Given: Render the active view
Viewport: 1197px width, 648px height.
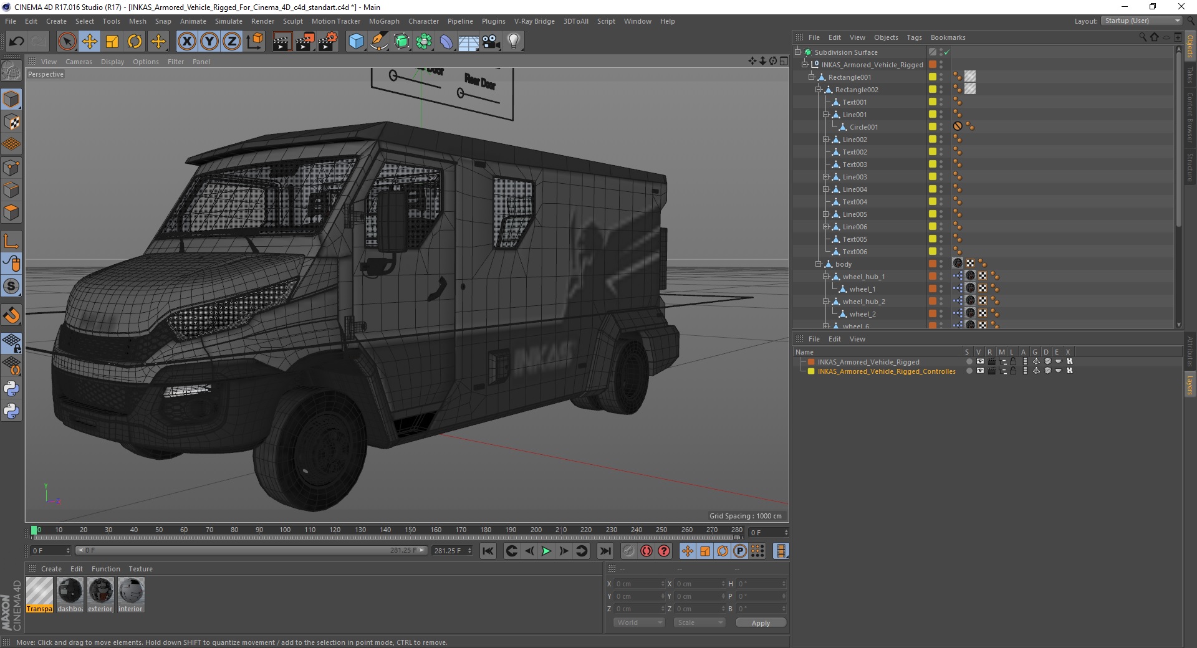Looking at the screenshot, I should [x=282, y=42].
